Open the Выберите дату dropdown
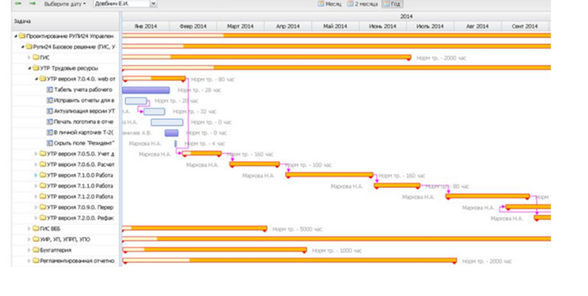The width and height of the screenshot is (588, 296). pos(65,4)
